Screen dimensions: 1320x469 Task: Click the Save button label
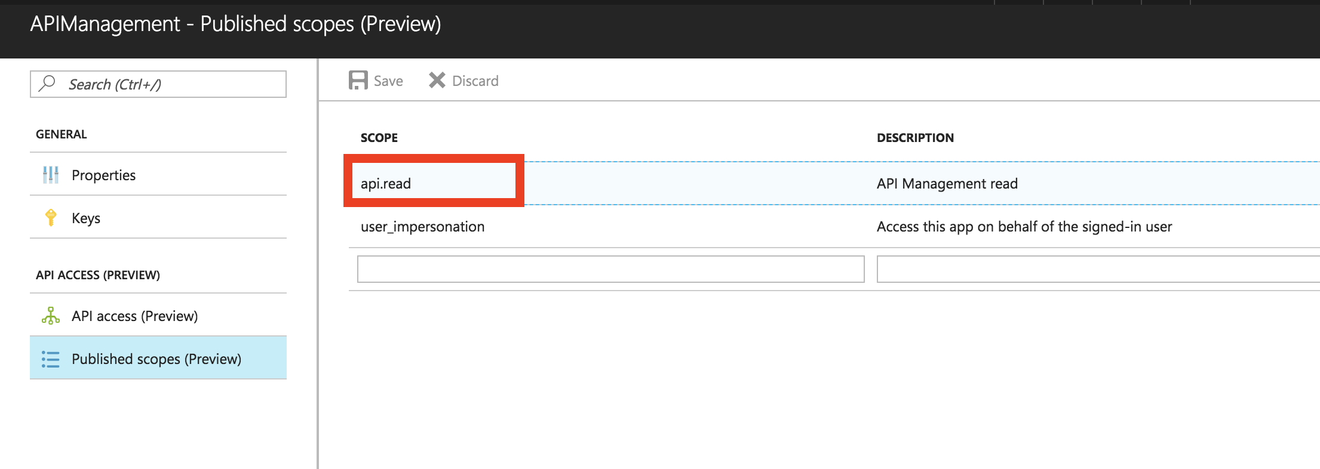point(388,81)
